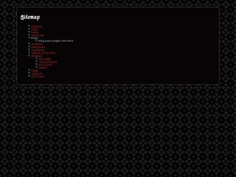Open the graphics link
This screenshot has width=236, height=177.
[x=37, y=44]
